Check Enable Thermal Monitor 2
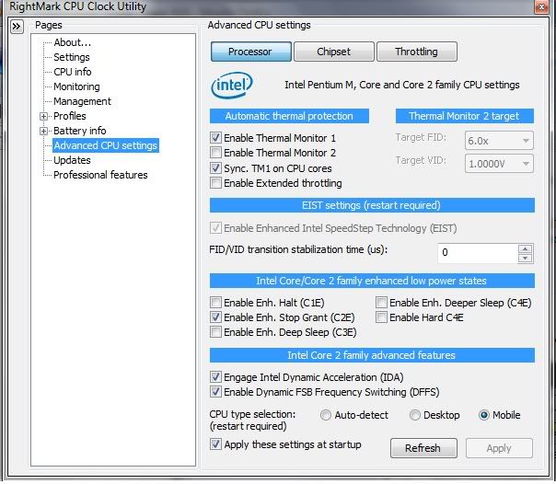The height and width of the screenshot is (484, 556). point(215,153)
